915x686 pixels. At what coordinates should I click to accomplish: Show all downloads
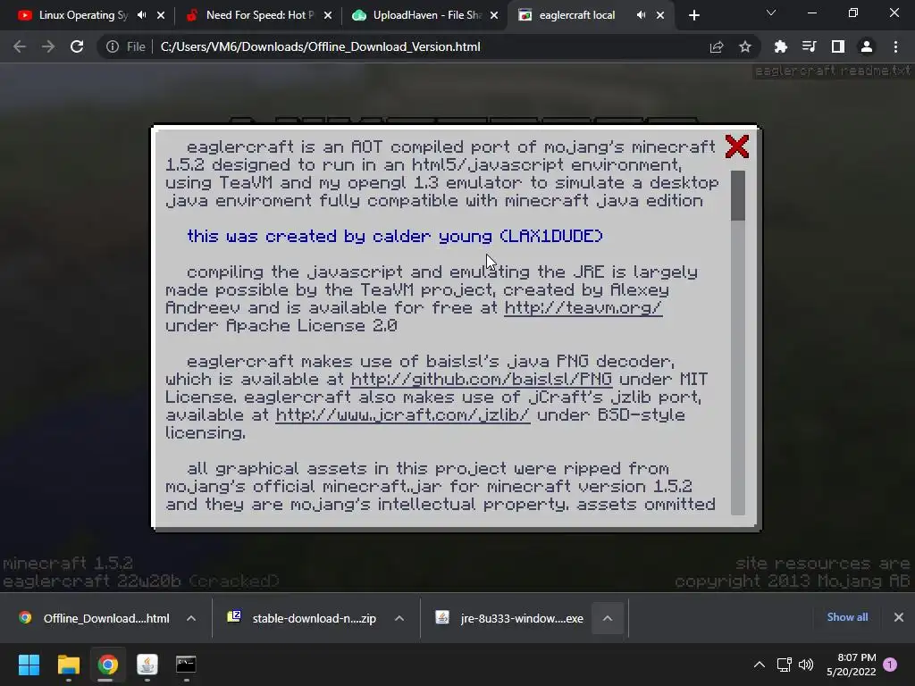point(847,617)
